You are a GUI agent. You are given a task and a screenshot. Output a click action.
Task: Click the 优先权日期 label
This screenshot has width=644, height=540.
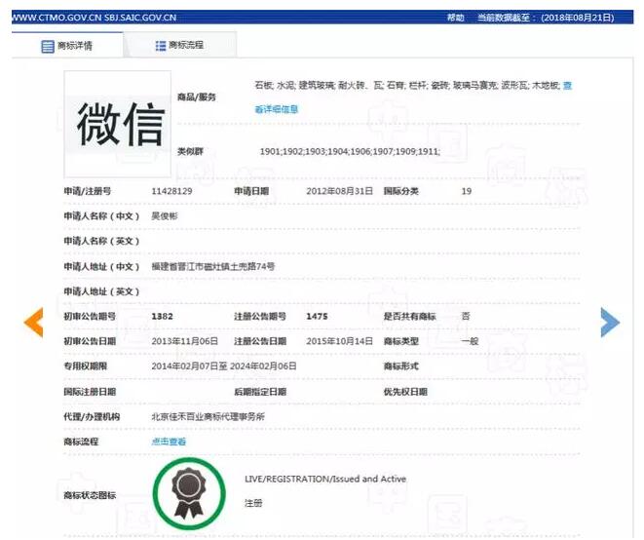coord(405,392)
